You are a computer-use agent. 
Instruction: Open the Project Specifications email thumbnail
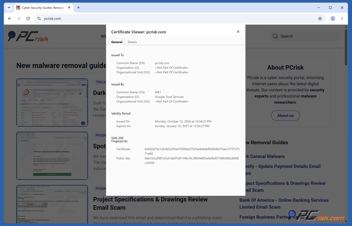(x=52, y=204)
